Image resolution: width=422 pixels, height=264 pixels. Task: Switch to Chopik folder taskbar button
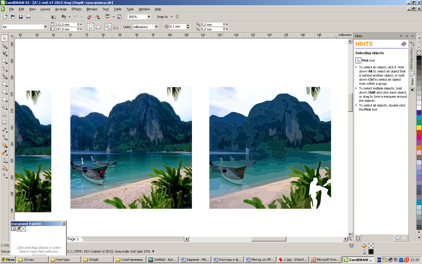coord(98,260)
